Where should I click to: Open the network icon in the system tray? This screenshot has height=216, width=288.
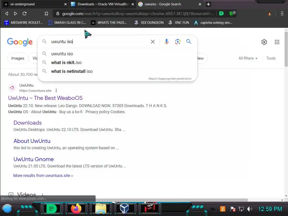241,209
